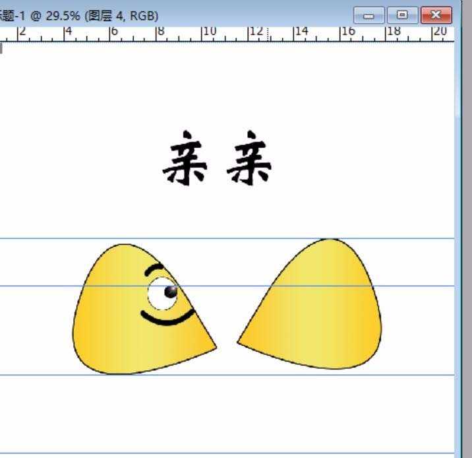Click the 10 mark on horizontal ruler
472x458 pixels.
click(210, 32)
